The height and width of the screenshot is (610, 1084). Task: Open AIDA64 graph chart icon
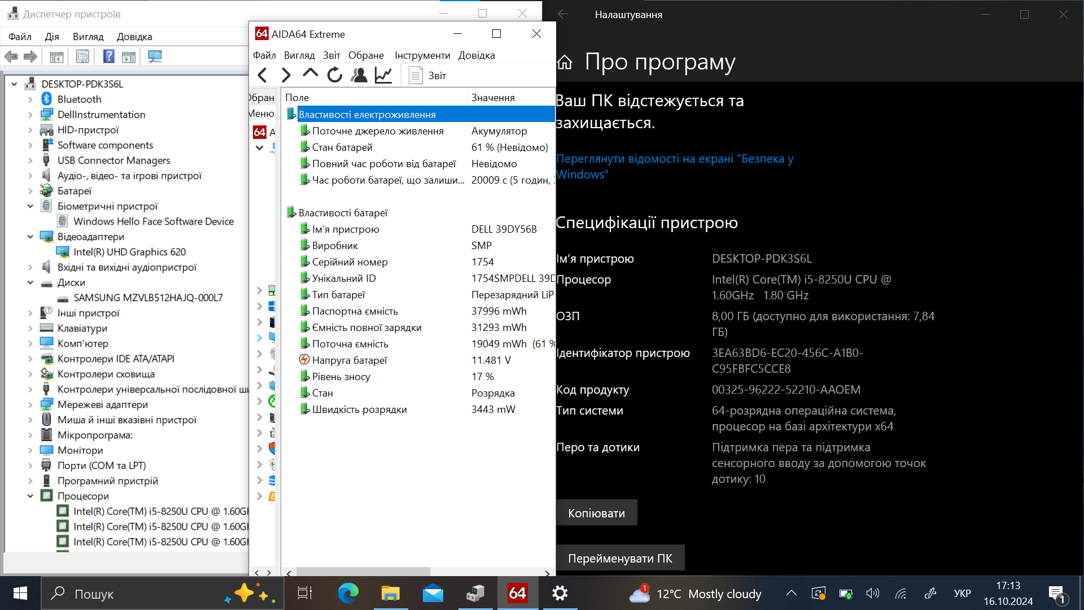(x=383, y=75)
